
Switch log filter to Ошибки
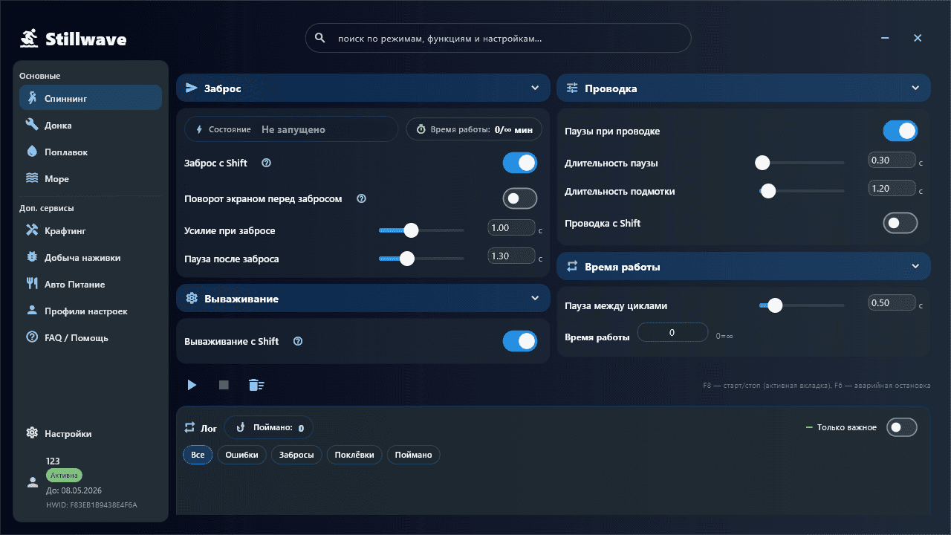(x=241, y=454)
